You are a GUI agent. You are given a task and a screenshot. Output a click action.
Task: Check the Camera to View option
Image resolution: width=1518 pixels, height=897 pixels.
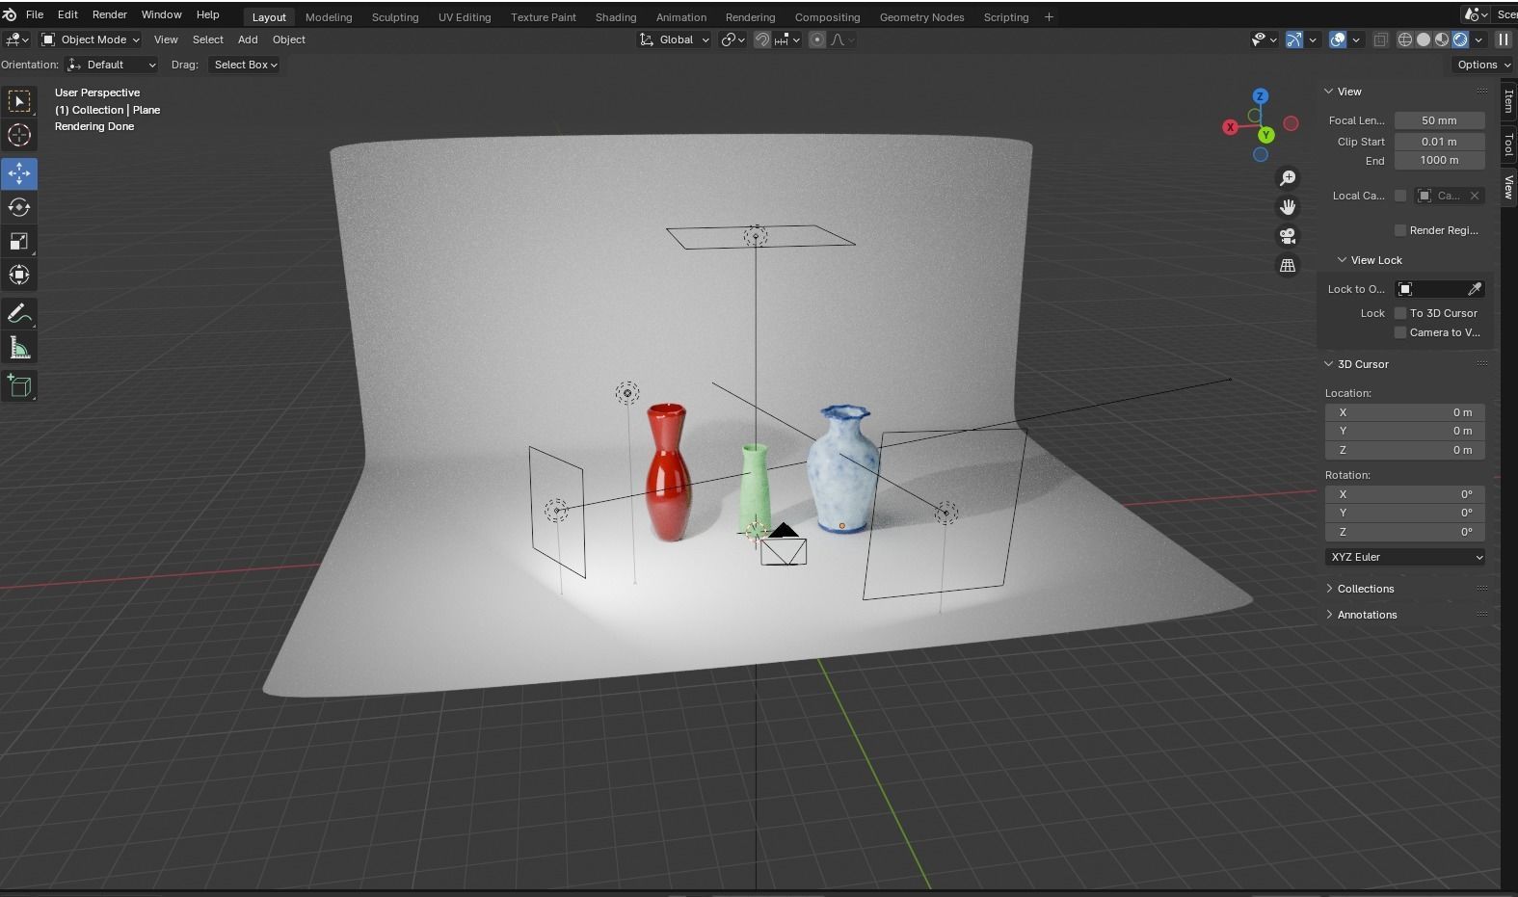(1400, 332)
